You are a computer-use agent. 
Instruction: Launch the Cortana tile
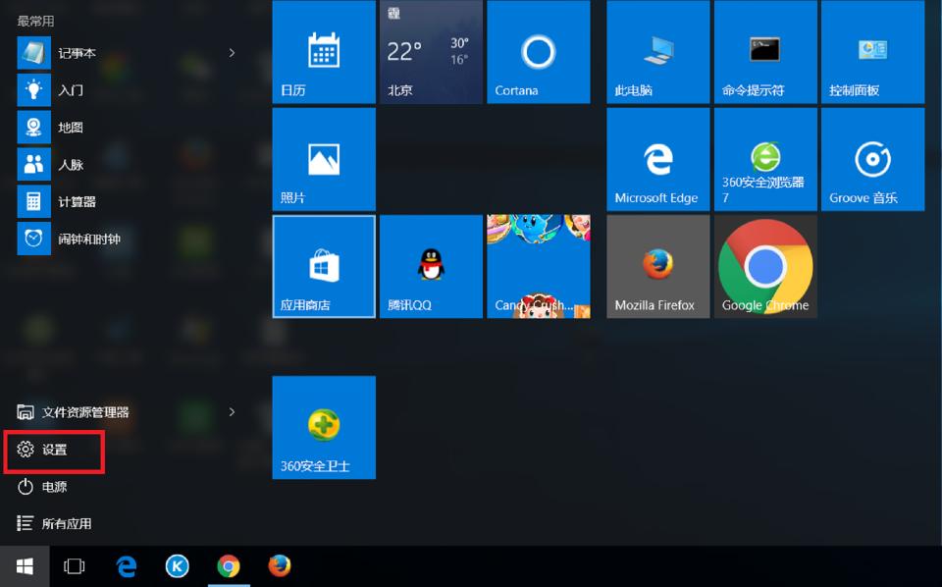(x=538, y=52)
